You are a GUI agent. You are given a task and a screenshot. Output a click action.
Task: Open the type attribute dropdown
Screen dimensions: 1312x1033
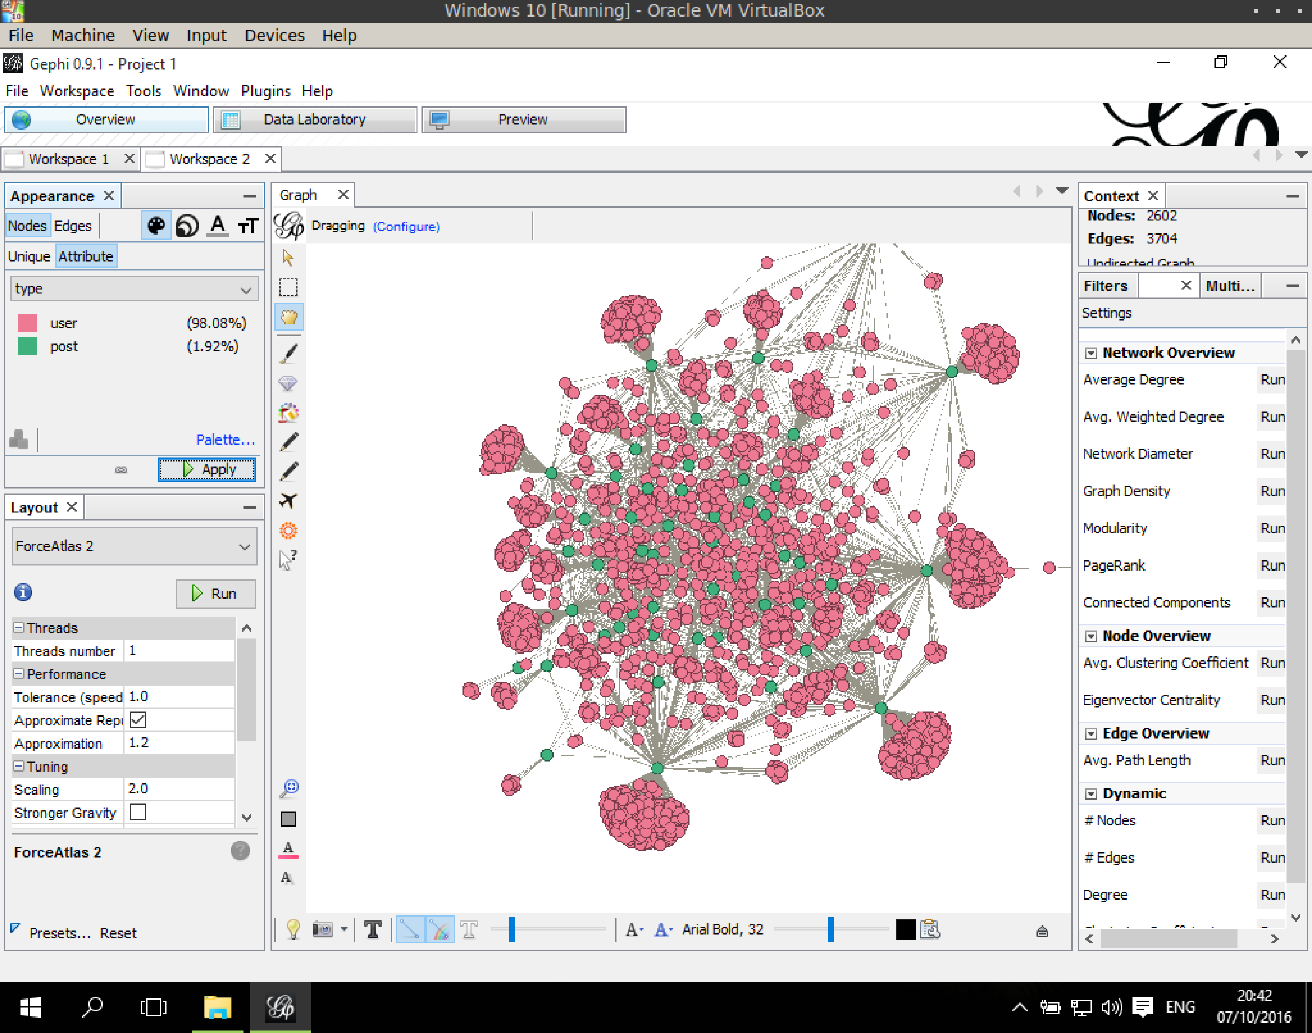pos(134,289)
